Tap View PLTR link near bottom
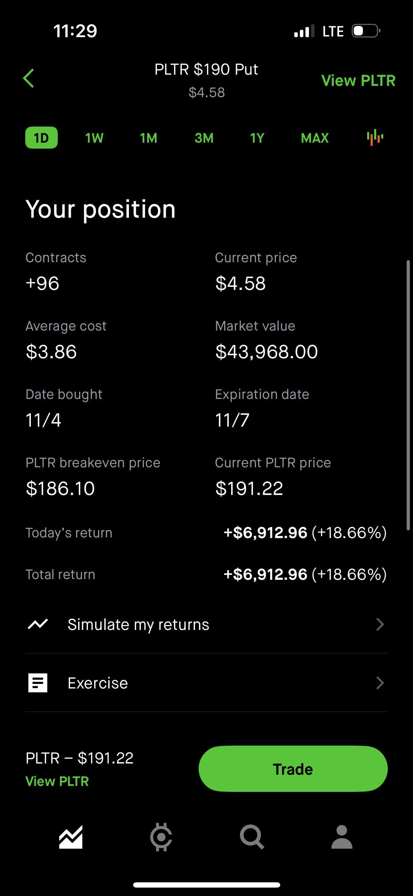Image resolution: width=413 pixels, height=896 pixels. pyautogui.click(x=57, y=781)
